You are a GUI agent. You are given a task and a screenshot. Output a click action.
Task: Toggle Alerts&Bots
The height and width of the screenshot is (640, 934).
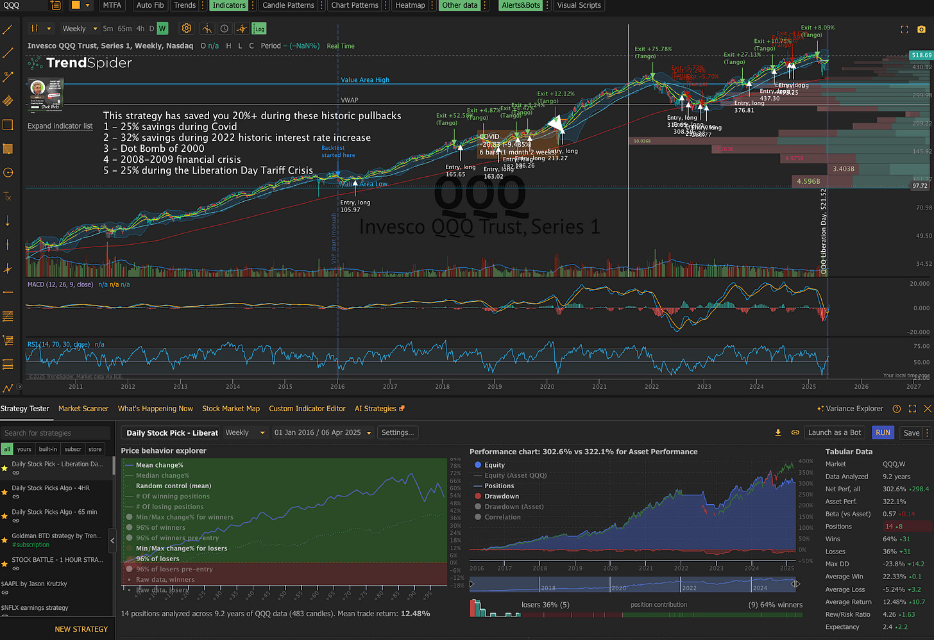click(x=521, y=5)
